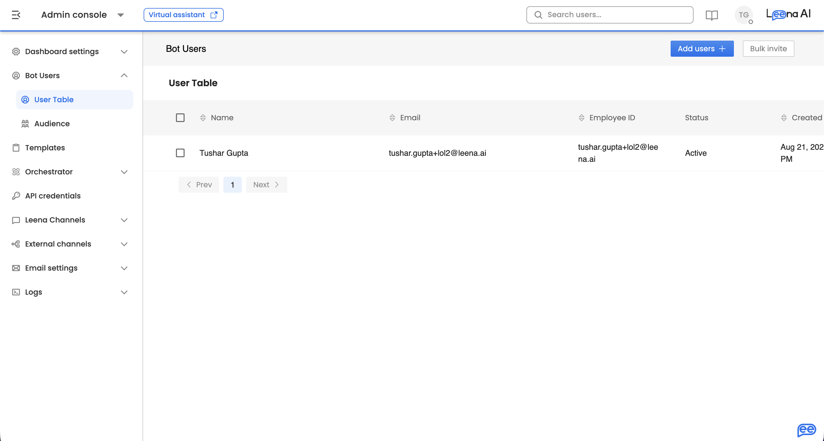
Task: Click the Name column header label
Action: tap(222, 117)
